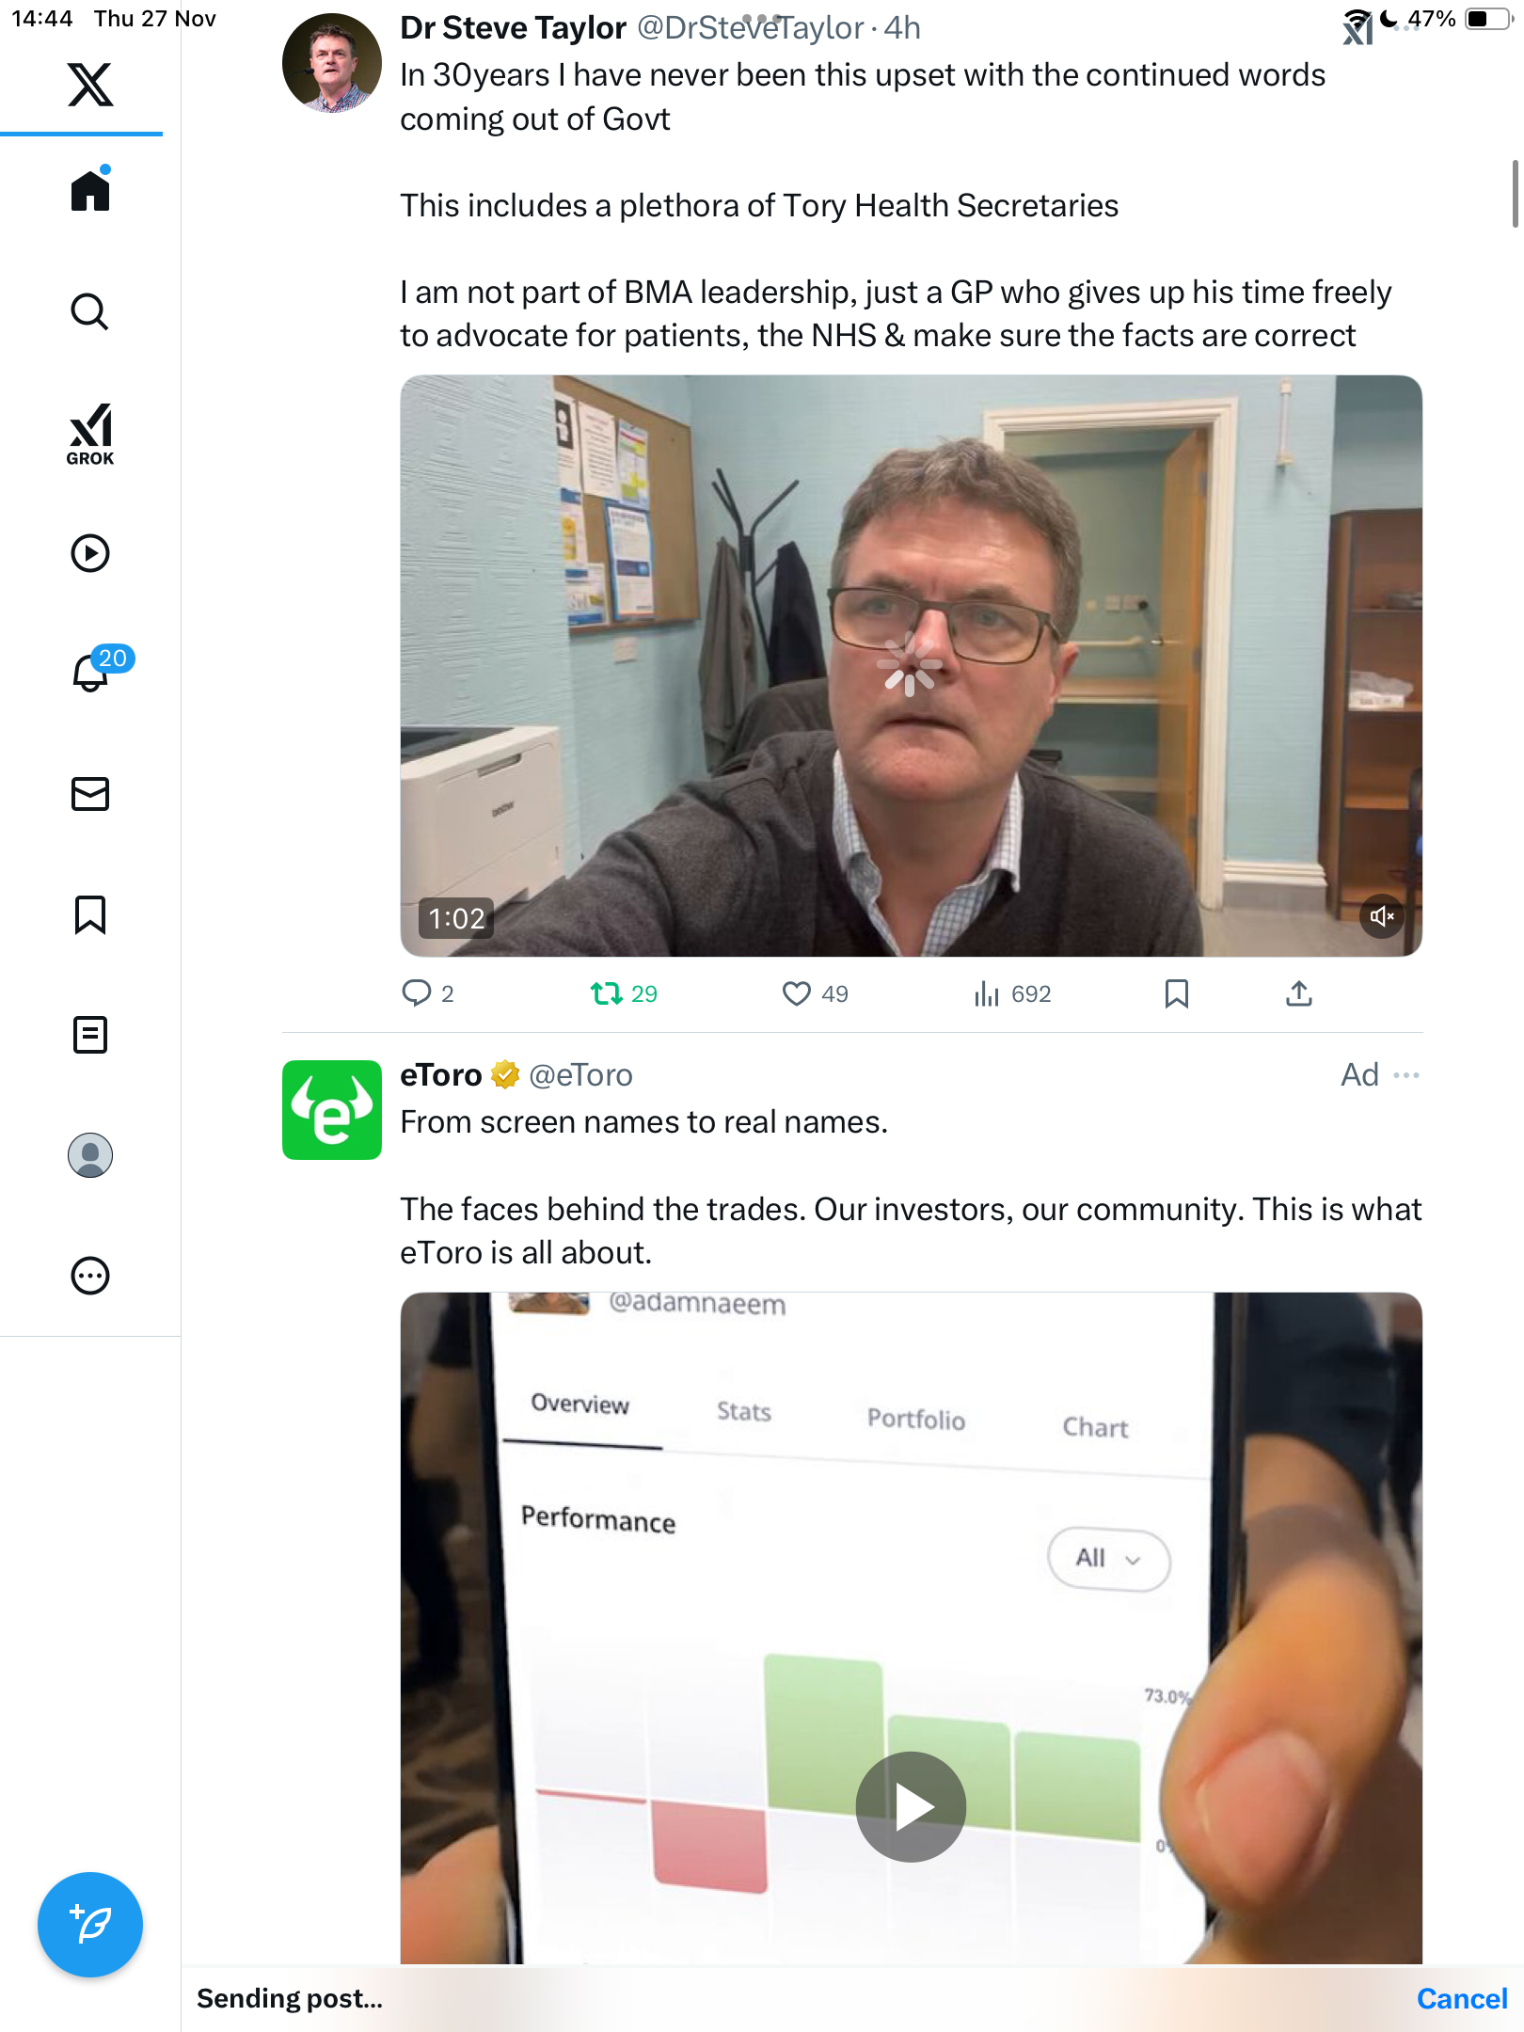Bookmark Dr Steve Taylor's post
The height and width of the screenshot is (2032, 1524).
click(x=1177, y=993)
